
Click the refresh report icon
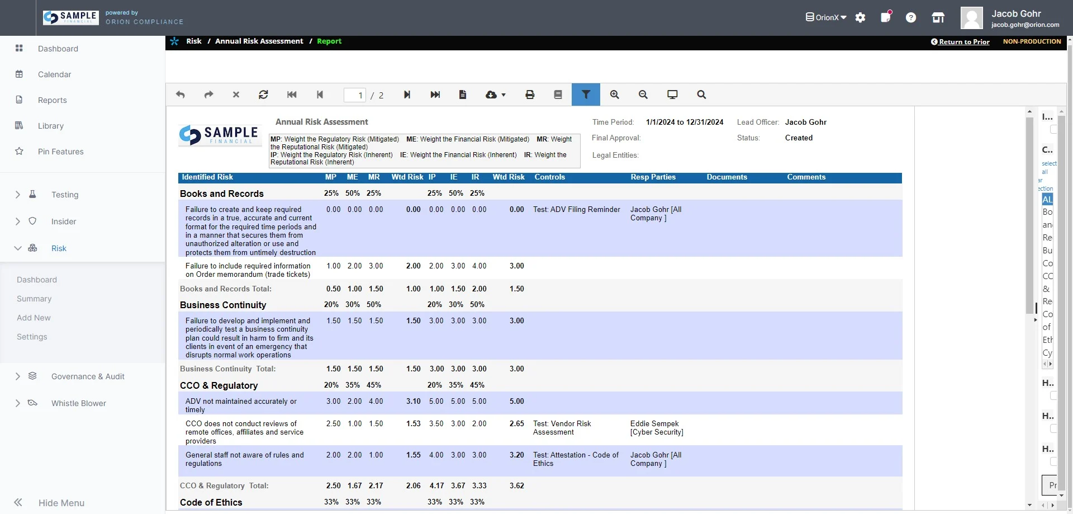pyautogui.click(x=263, y=95)
